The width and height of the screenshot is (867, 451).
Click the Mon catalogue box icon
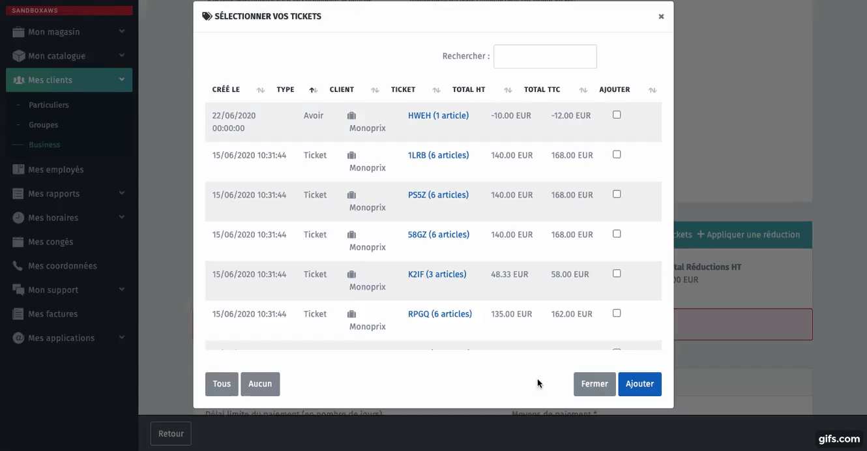pyautogui.click(x=18, y=56)
